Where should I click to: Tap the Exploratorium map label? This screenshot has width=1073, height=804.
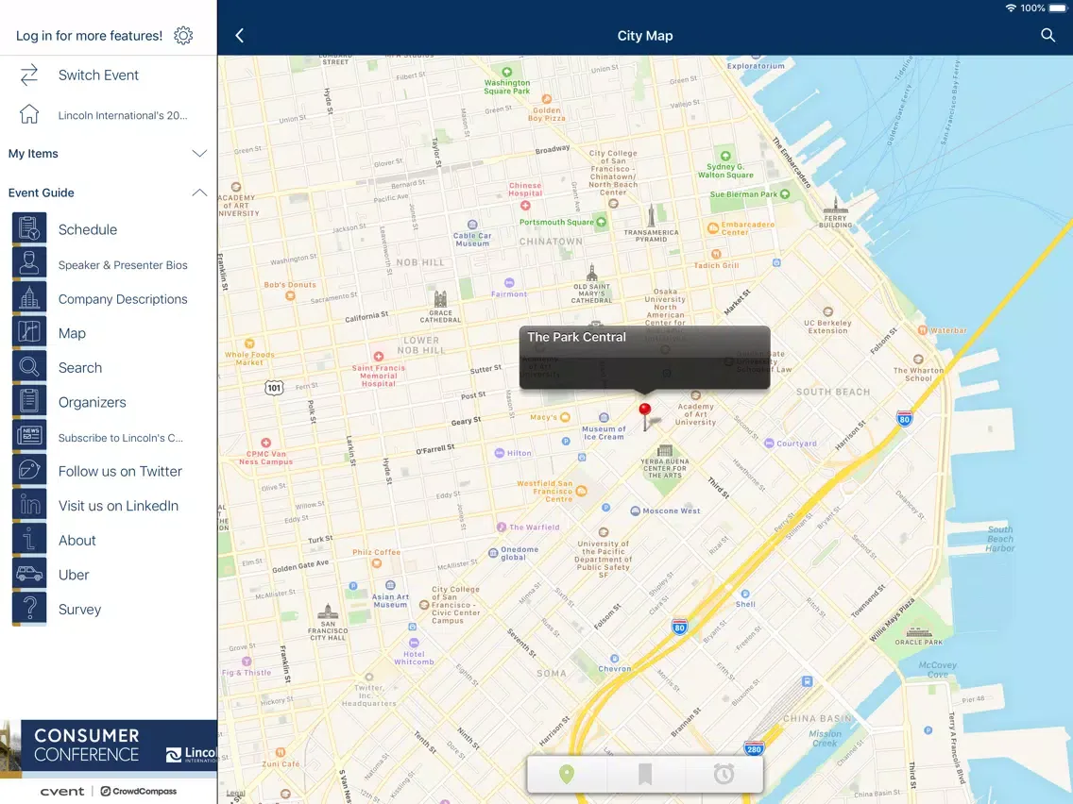point(756,66)
